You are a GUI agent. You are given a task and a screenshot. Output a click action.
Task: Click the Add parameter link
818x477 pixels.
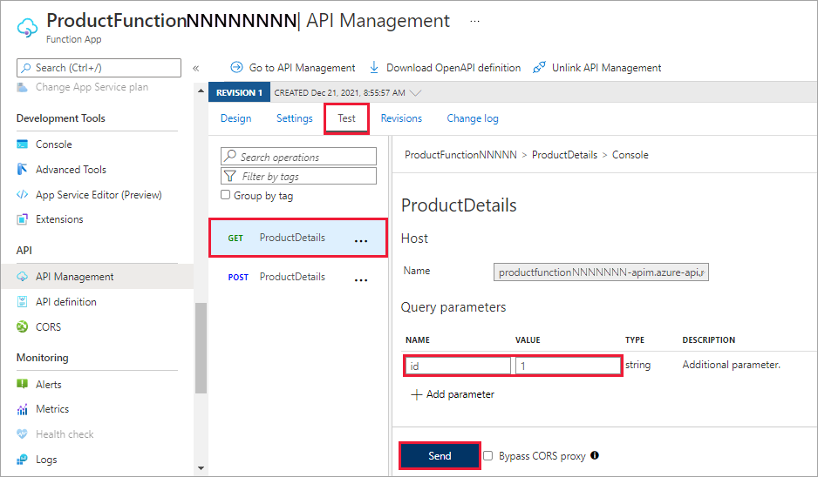(460, 394)
